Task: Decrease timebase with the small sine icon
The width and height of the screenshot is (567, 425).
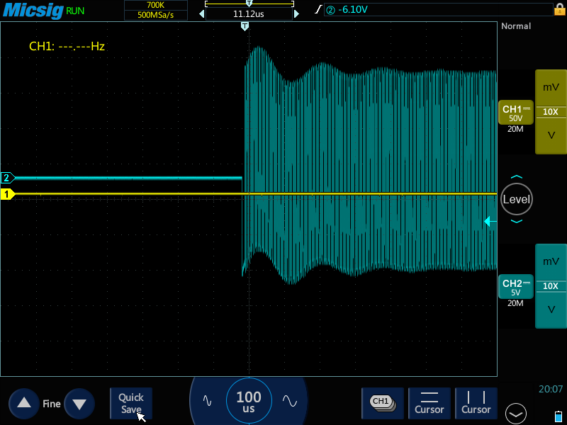Action: point(207,401)
